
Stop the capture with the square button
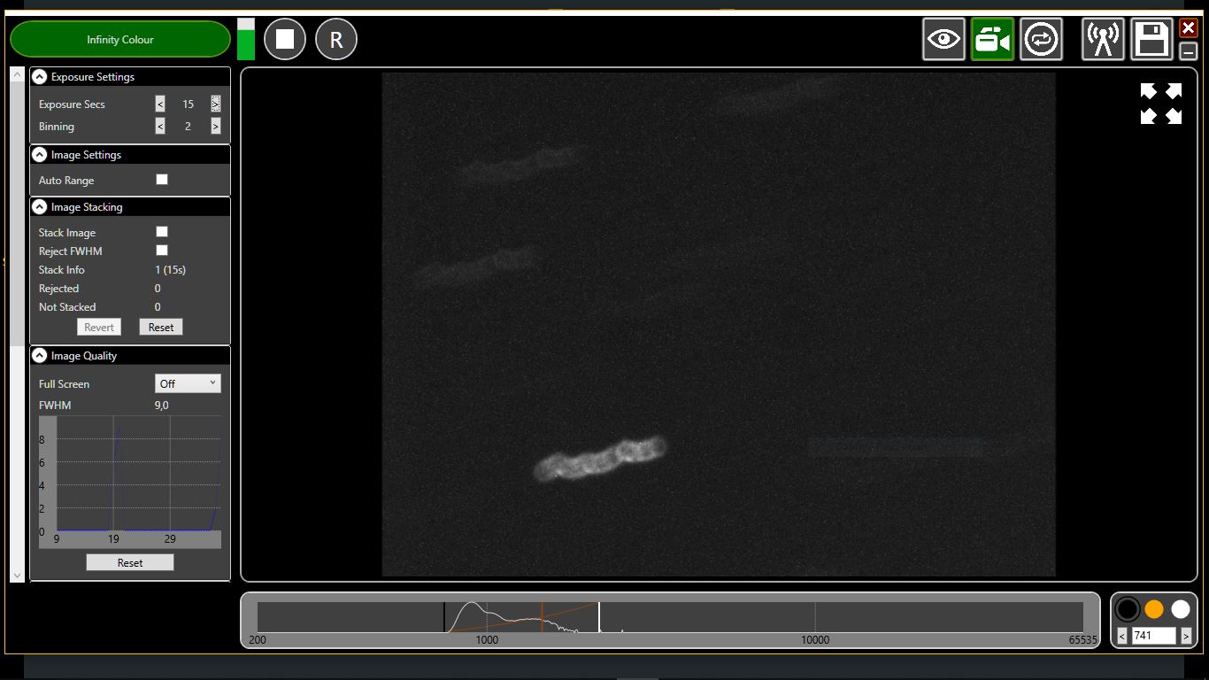tap(285, 40)
